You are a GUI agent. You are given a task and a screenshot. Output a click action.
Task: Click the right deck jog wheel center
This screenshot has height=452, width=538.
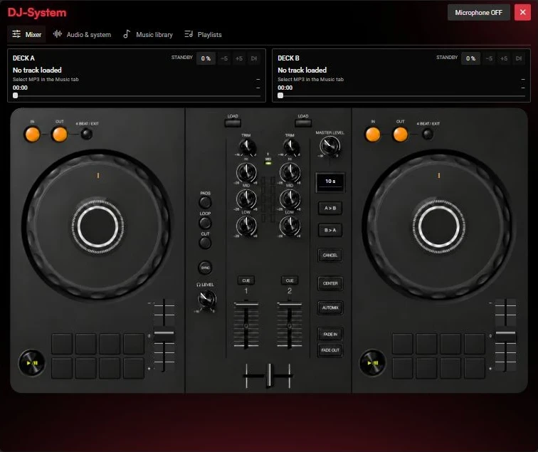[438, 226]
